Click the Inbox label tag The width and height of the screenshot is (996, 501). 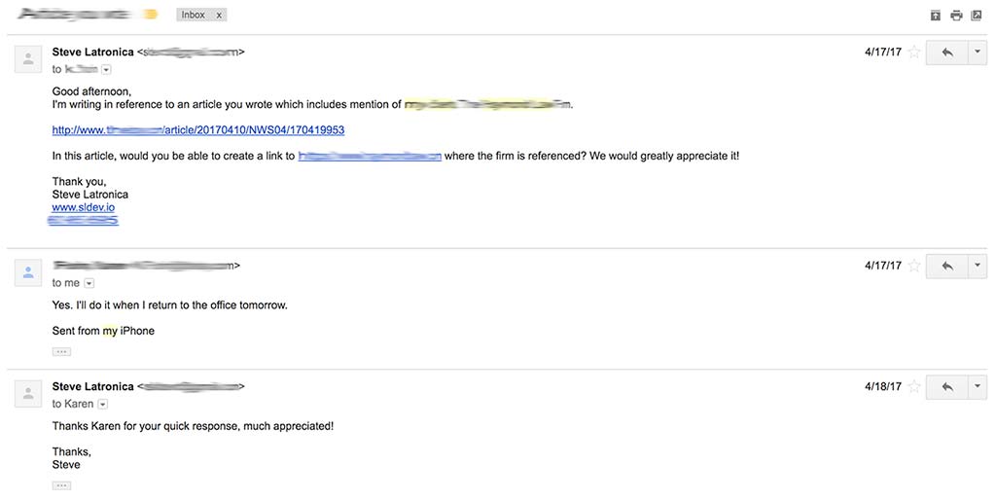coord(194,15)
